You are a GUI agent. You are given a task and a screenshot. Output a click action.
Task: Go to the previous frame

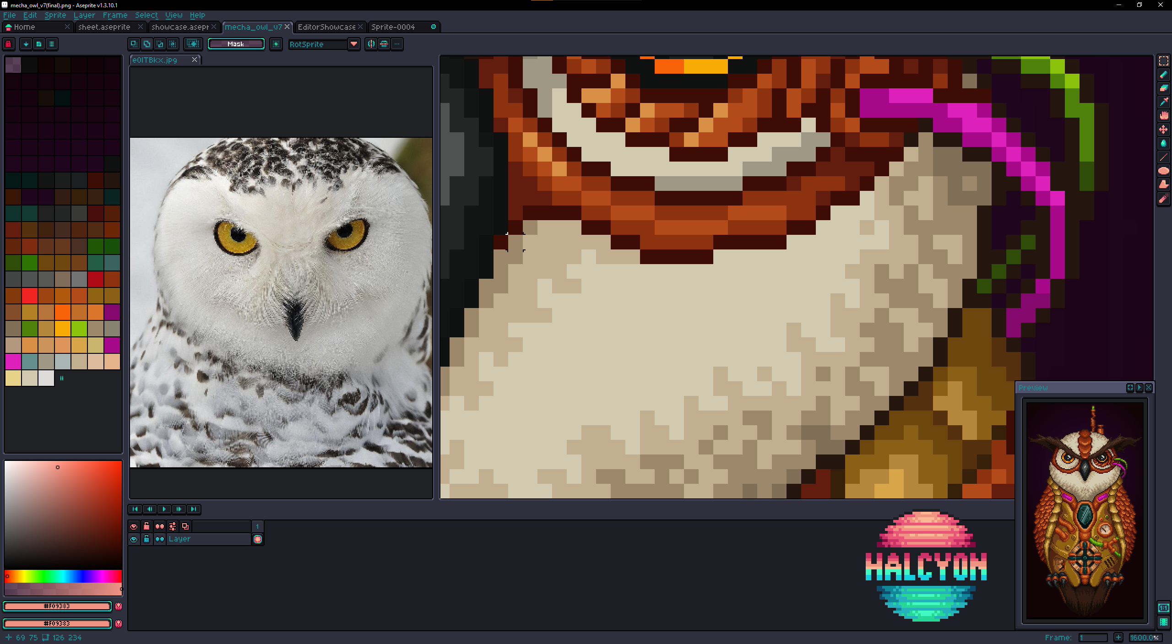(x=150, y=509)
